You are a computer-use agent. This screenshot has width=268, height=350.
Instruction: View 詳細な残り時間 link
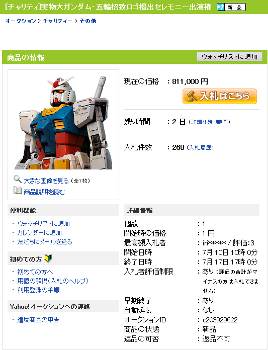point(209,122)
